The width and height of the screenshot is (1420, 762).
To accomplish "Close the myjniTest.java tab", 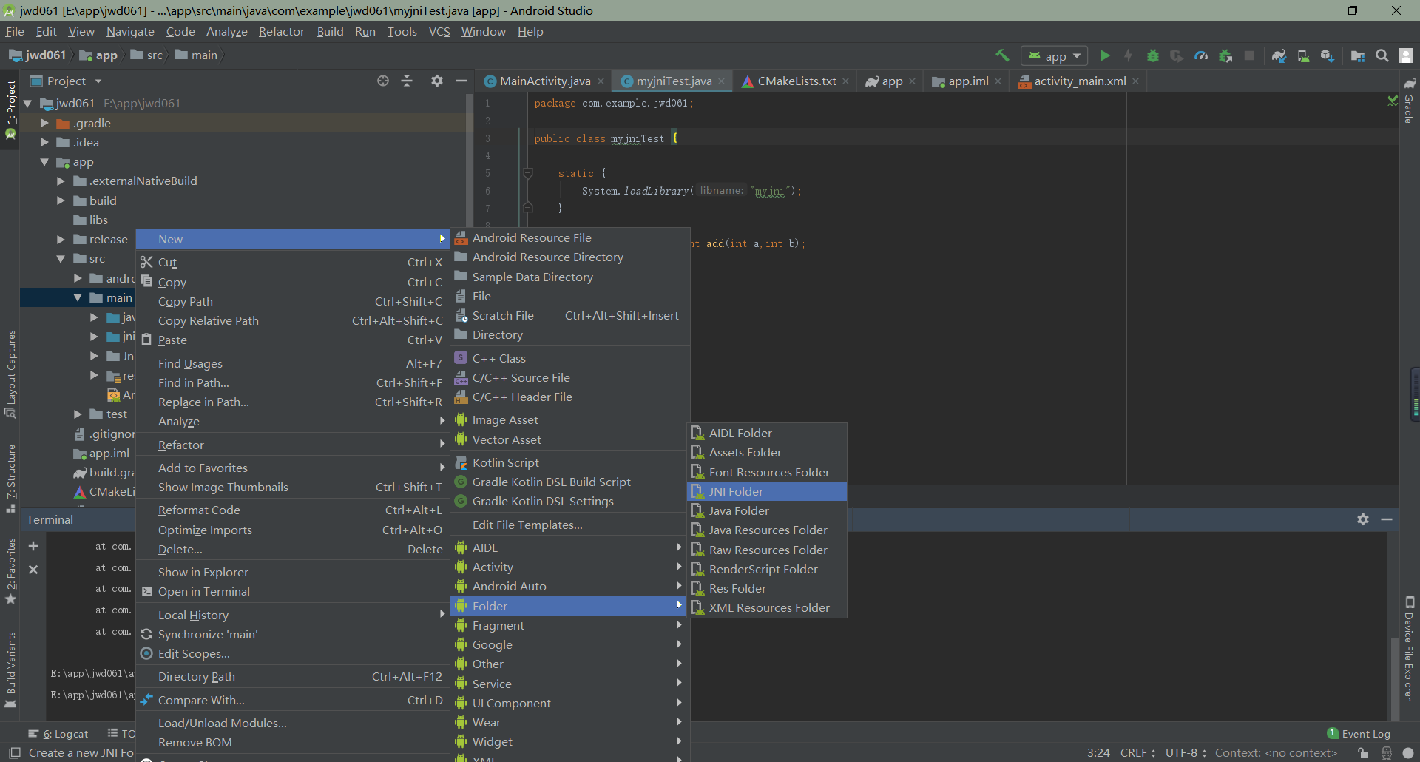I will [722, 81].
